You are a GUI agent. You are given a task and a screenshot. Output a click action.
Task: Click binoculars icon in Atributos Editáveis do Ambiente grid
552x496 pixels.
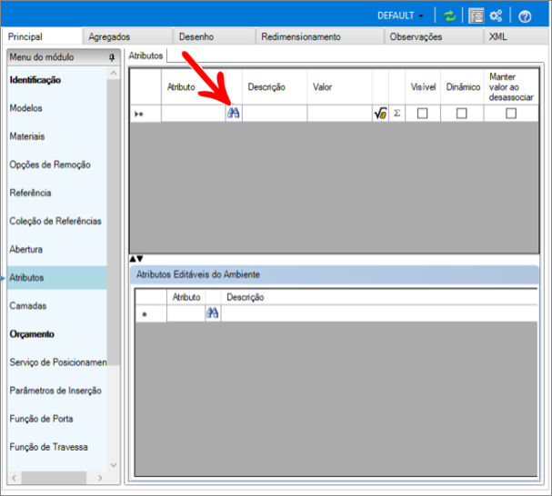point(213,313)
